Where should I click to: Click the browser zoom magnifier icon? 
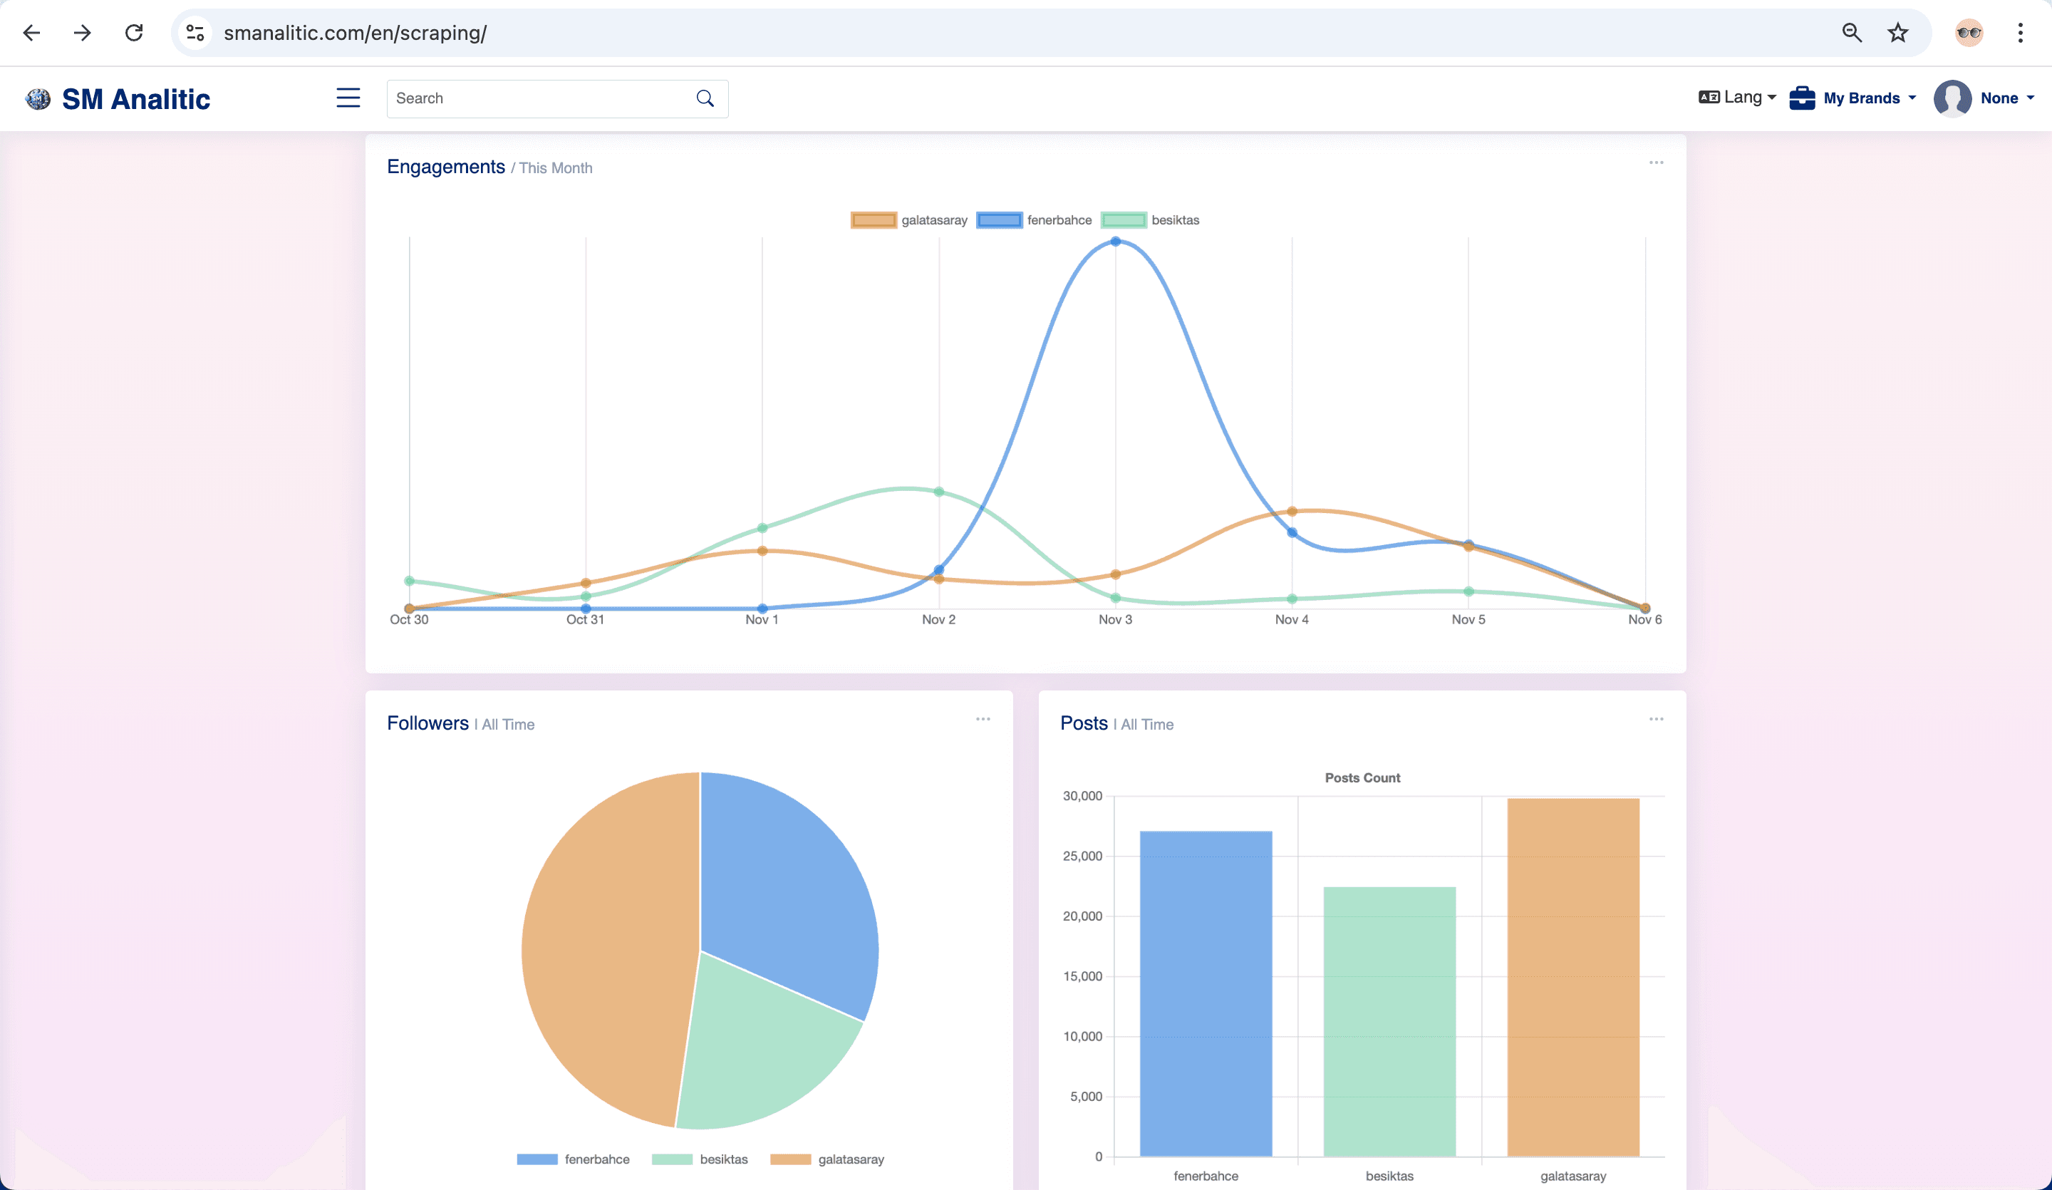(1852, 33)
